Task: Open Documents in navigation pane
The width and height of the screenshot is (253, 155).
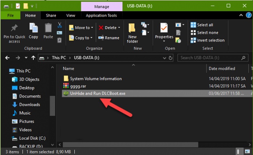Action: (x=26, y=96)
